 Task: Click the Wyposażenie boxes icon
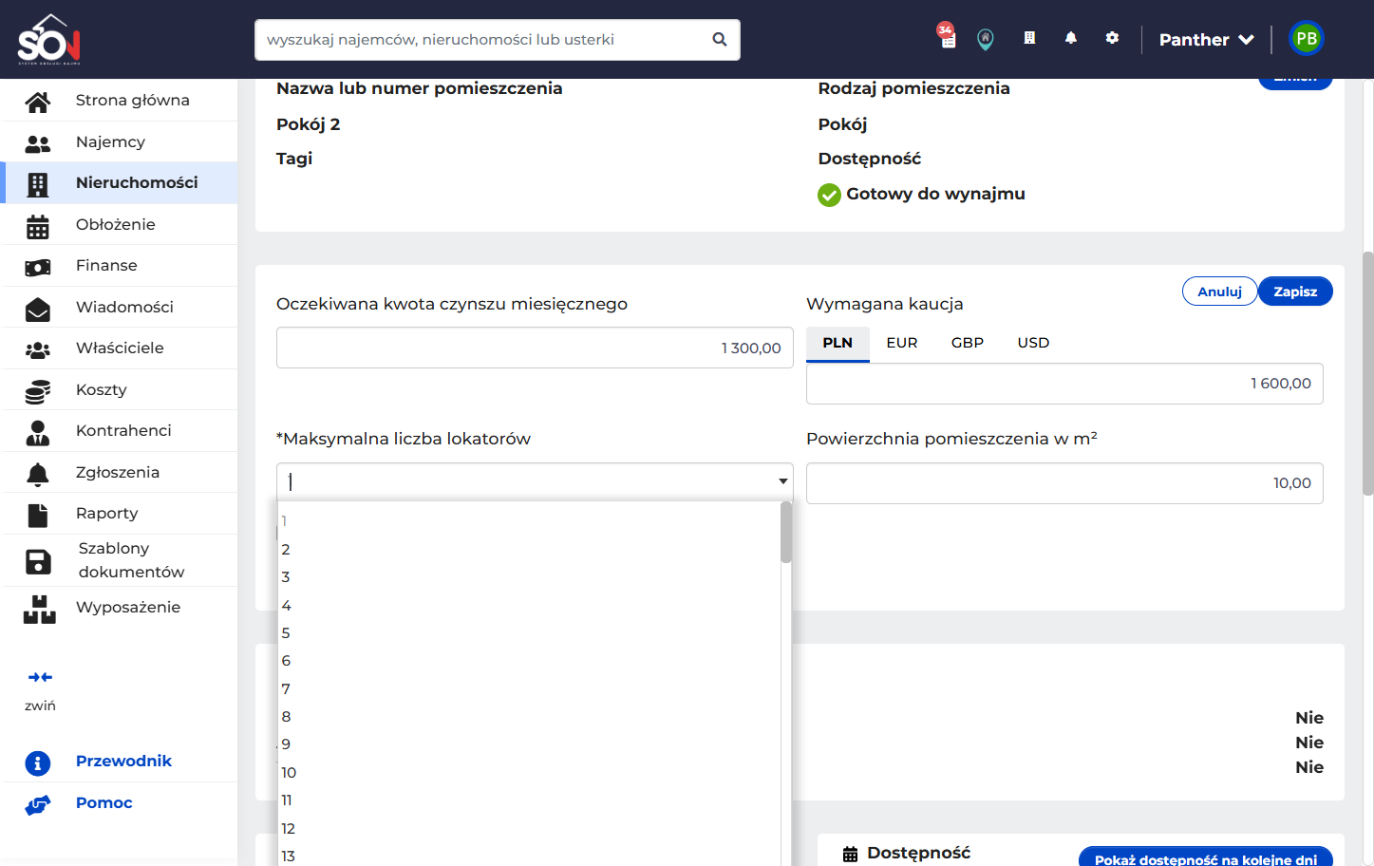[x=39, y=609]
